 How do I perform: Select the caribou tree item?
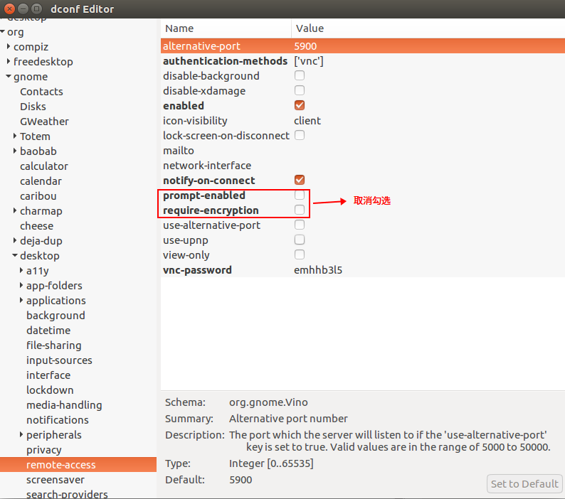(x=38, y=196)
